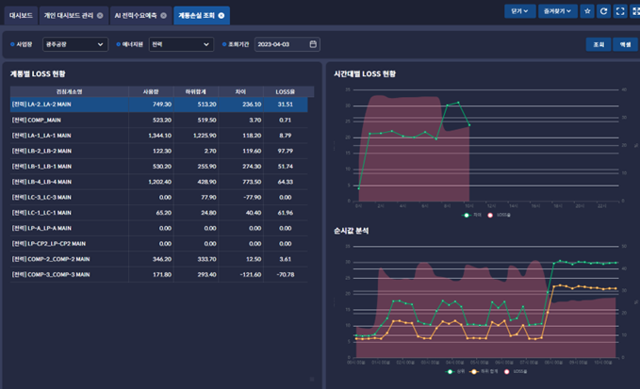Toggle 상위 series in 순시값 분석 legend
This screenshot has height=389, width=640.
tap(450, 373)
